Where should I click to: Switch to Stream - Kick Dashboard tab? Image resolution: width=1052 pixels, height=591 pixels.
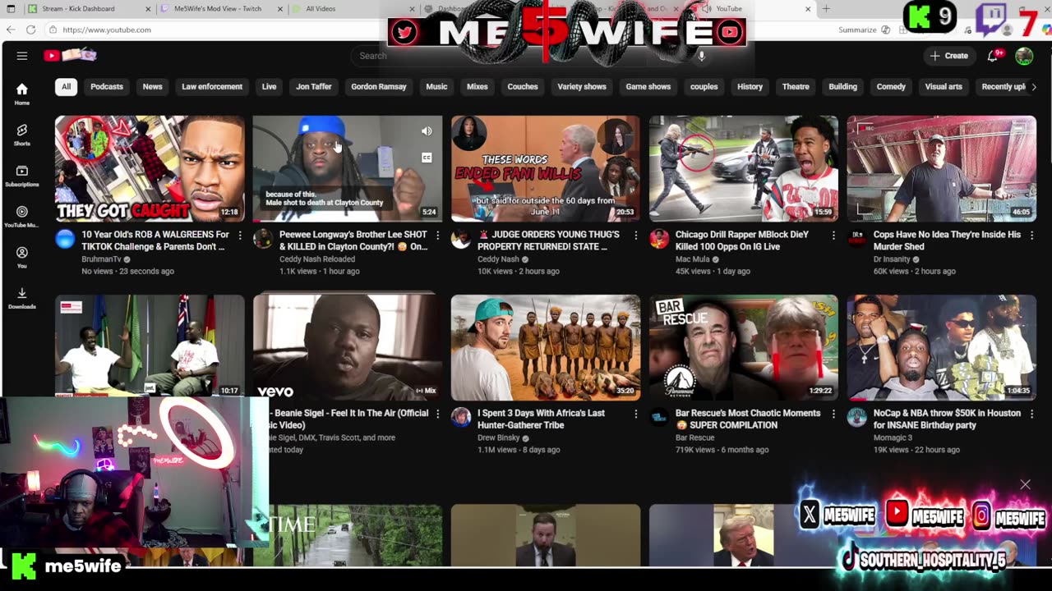tap(89, 9)
